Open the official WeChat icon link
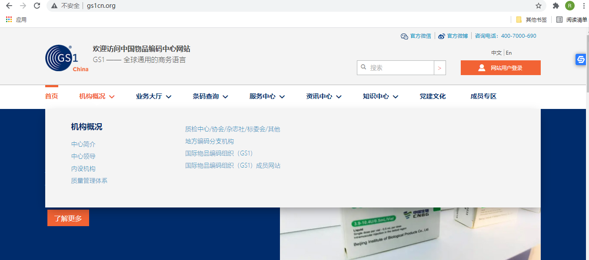Image resolution: width=589 pixels, height=260 pixels. click(x=404, y=36)
